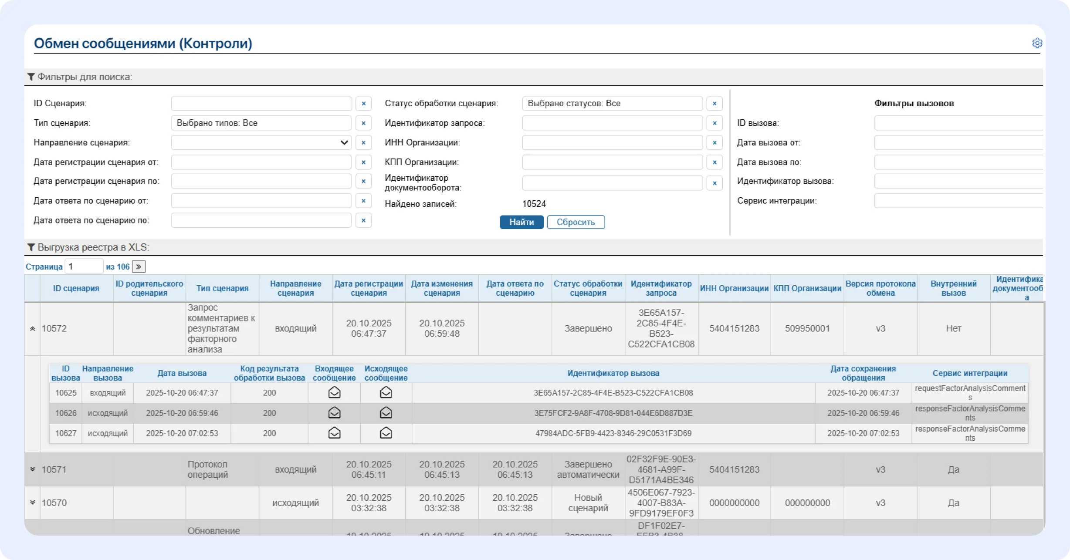Go to the next page of results
Viewport: 1070px width, 560px height.
click(139, 267)
